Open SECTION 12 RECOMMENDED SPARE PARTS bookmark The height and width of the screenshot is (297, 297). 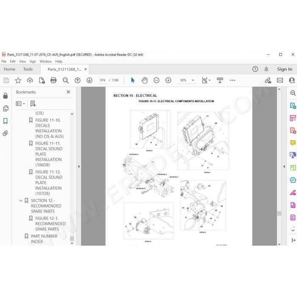[46, 206]
